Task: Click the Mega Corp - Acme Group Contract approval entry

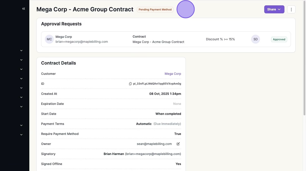Action: (158, 42)
